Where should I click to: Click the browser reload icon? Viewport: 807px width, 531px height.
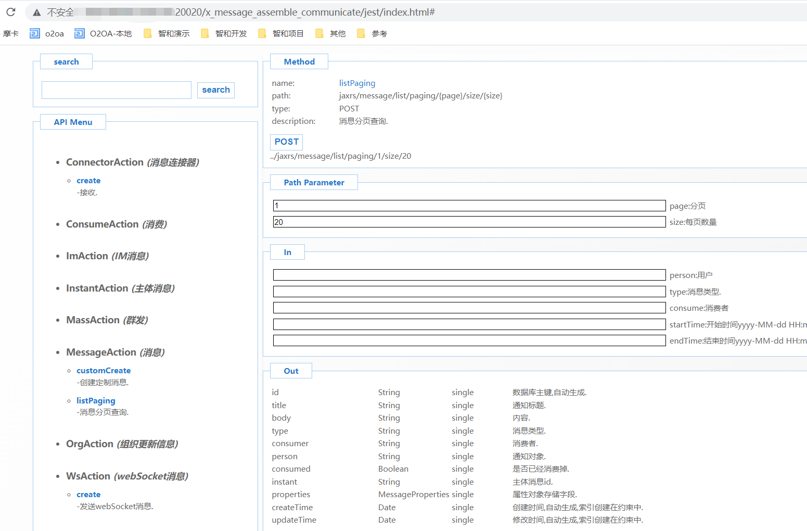pos(11,12)
